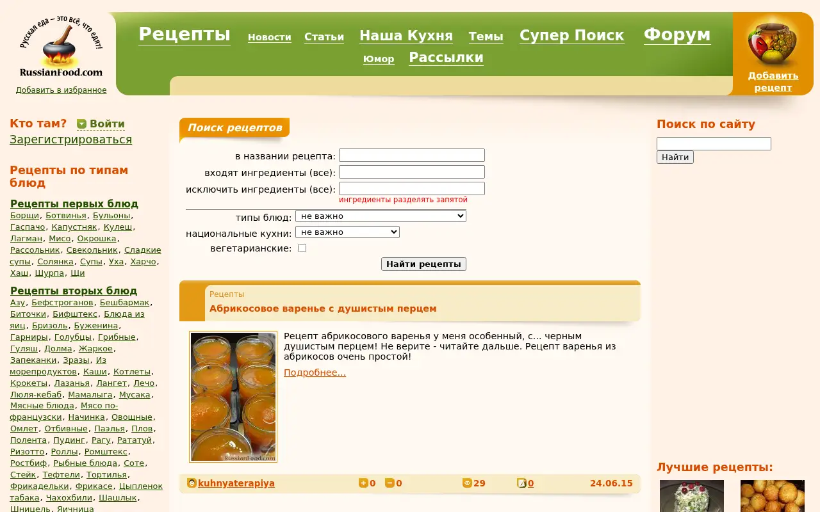Click the Войти login link
Screen dimensions: 820x512
(107, 124)
